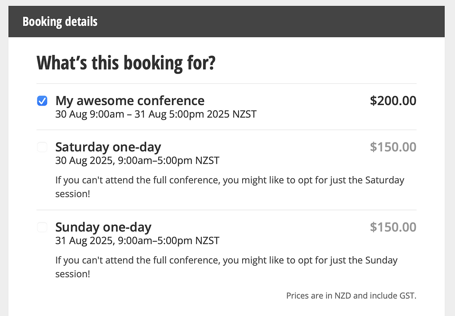The width and height of the screenshot is (455, 316).
Task: Click the 31 Aug 2025 Sunday time line
Action: click(137, 241)
